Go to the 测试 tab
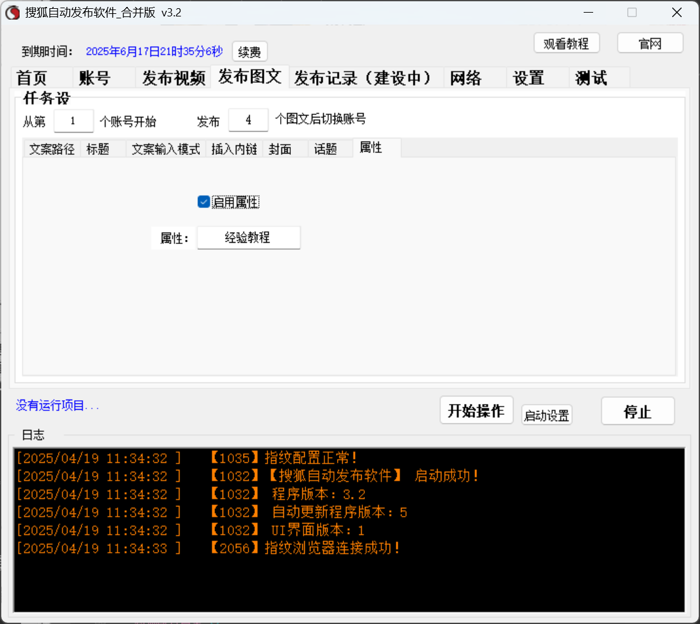 [x=599, y=78]
